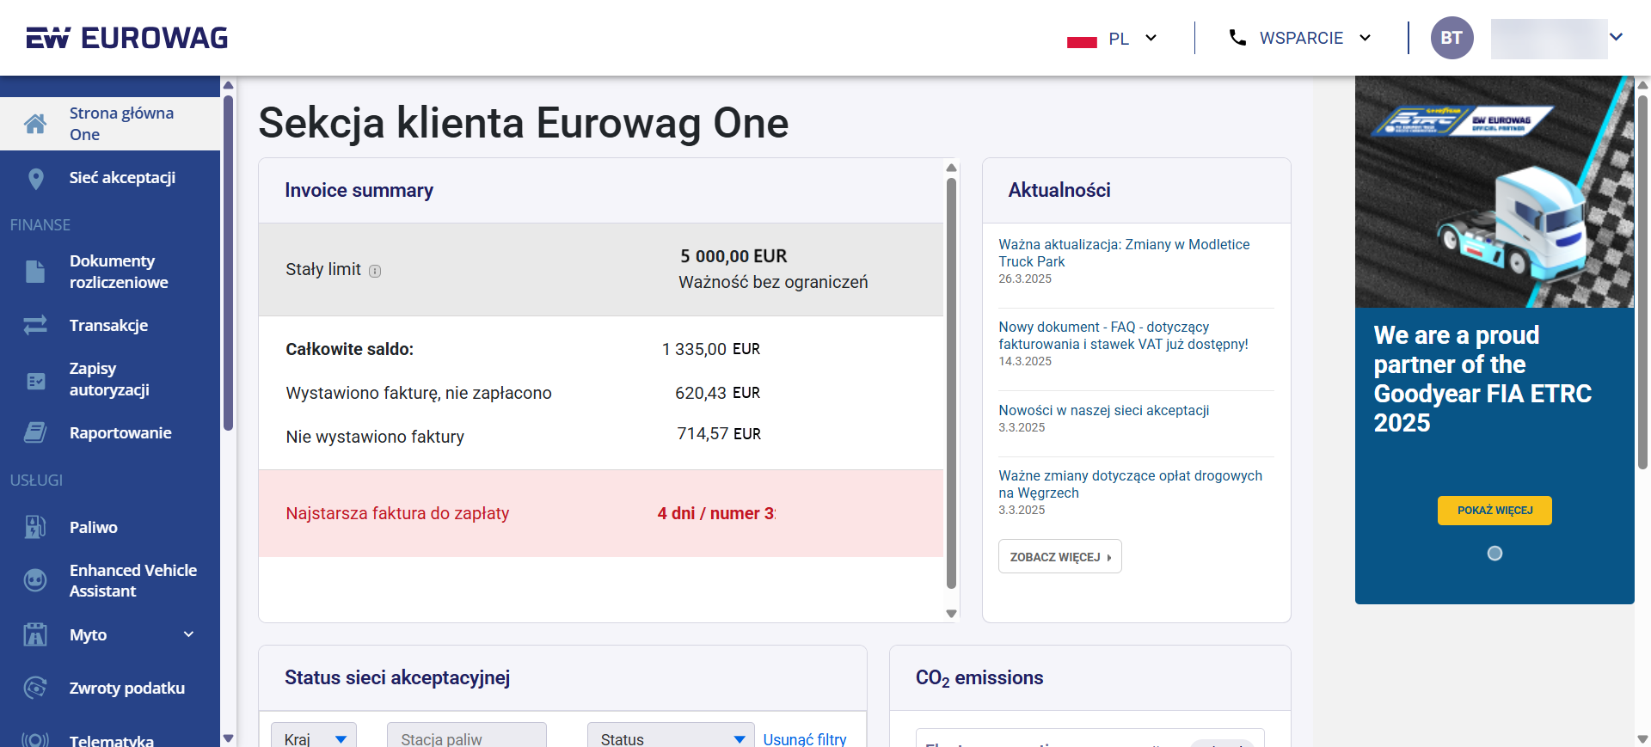Click the fuel pump icon for Paliwo
The image size is (1651, 747).
[35, 527]
